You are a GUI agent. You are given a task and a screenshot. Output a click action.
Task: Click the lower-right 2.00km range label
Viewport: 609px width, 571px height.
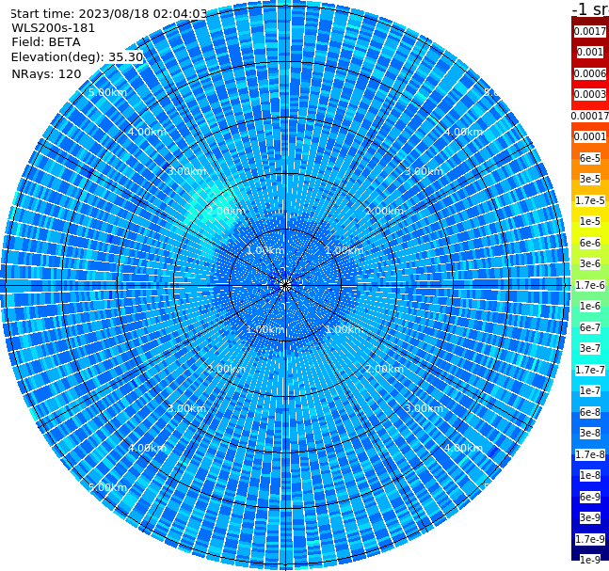(x=384, y=369)
